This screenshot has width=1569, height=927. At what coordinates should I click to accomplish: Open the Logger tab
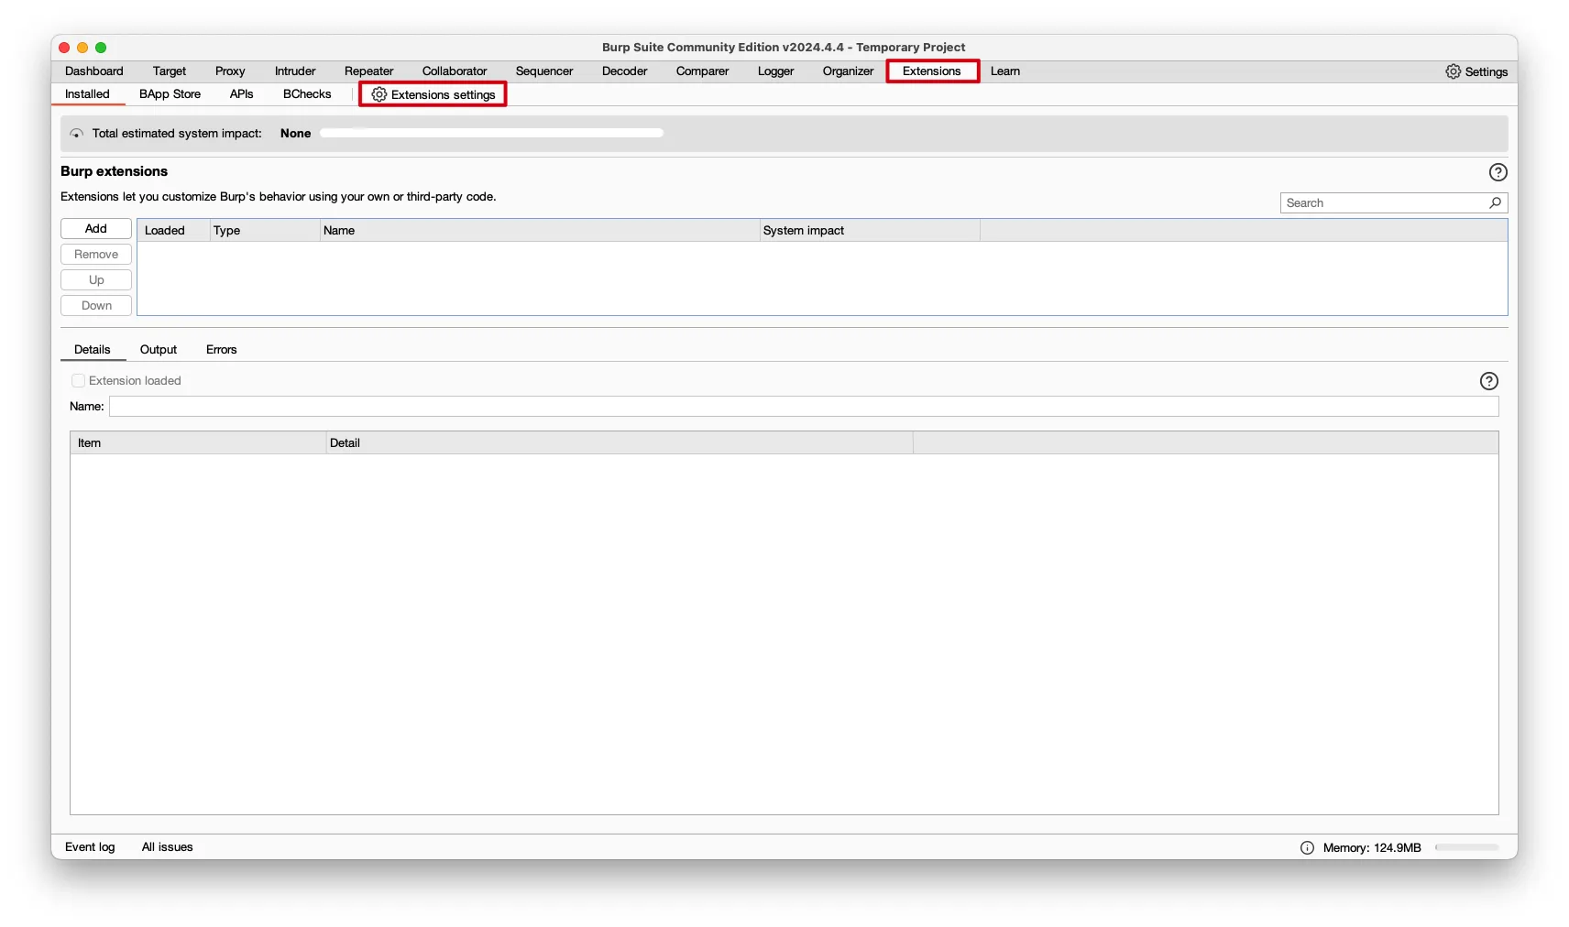(776, 71)
